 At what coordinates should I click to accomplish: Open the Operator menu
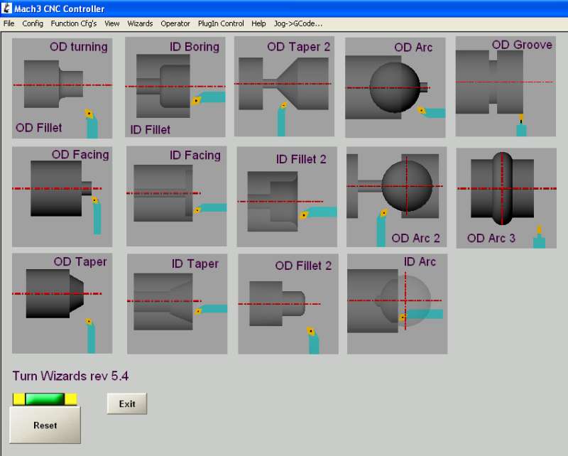pos(175,23)
